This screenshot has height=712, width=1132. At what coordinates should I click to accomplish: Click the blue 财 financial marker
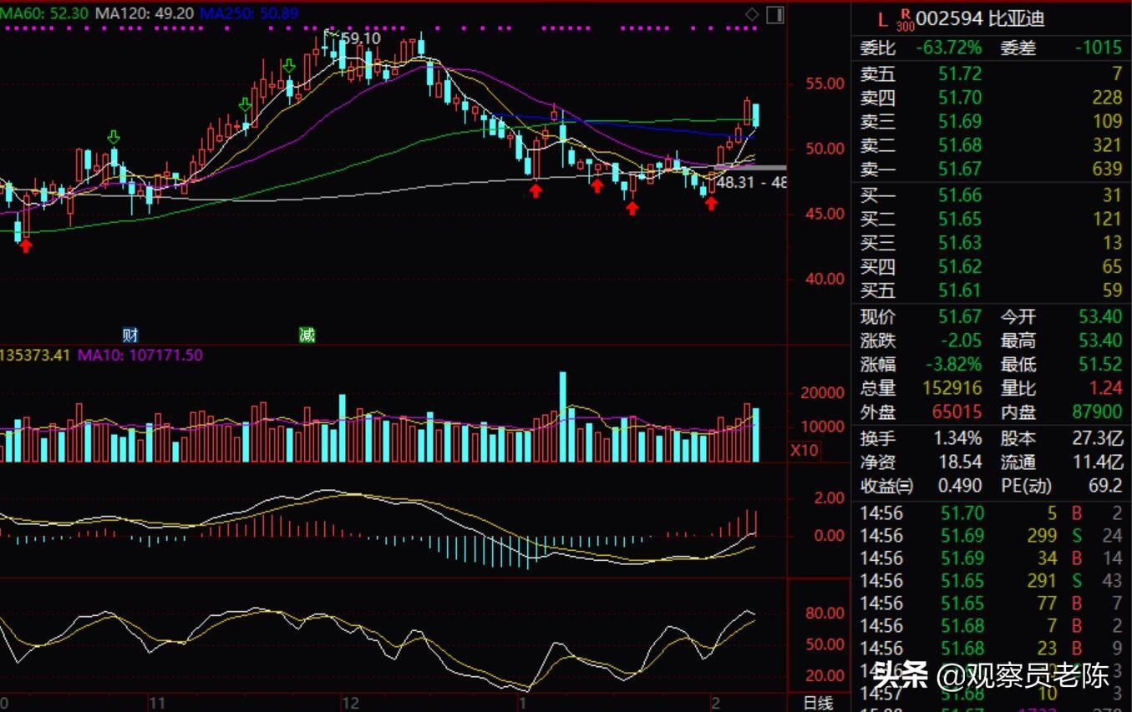point(130,336)
